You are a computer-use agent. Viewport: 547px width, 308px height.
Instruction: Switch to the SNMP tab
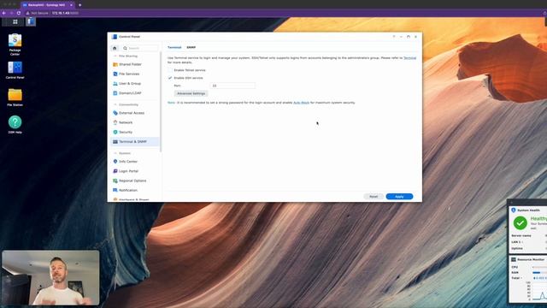[191, 48]
